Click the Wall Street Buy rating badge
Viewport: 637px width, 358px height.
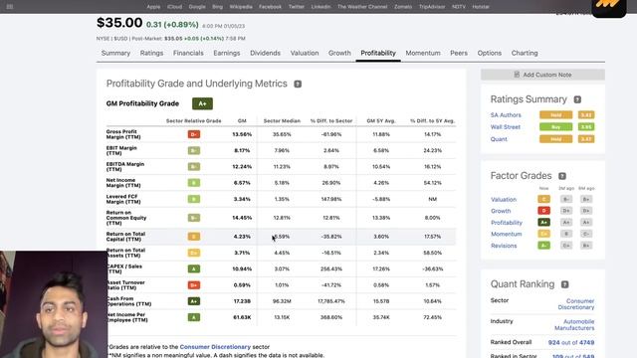(x=555, y=127)
